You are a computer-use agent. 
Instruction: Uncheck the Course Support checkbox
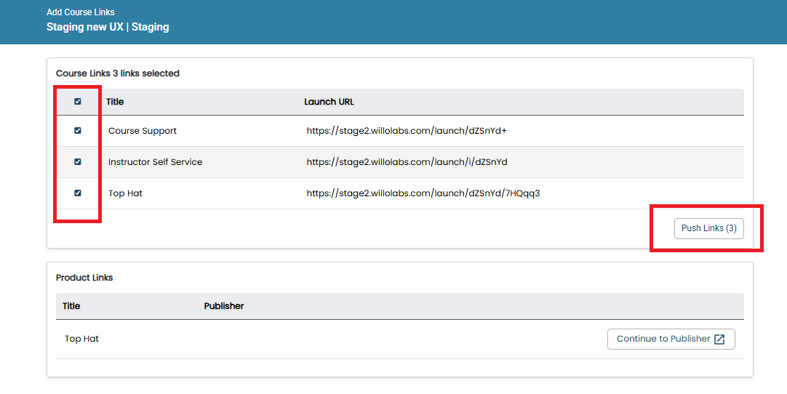[78, 131]
